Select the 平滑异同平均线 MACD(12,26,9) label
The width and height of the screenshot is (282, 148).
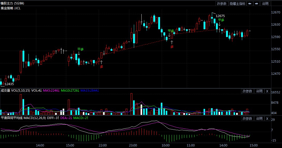pos(23,118)
